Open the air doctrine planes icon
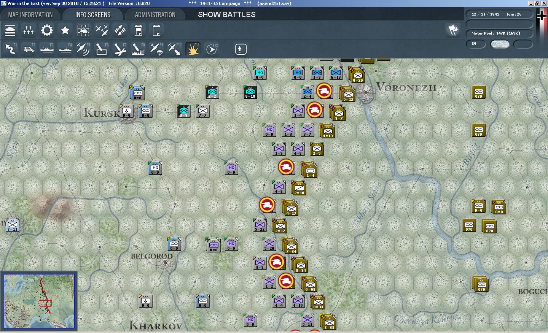Image resolution: width=548 pixels, height=333 pixels. click(102, 30)
